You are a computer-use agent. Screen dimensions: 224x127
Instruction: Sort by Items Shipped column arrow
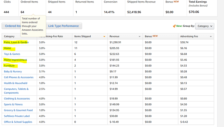pyautogui.click(x=104, y=37)
